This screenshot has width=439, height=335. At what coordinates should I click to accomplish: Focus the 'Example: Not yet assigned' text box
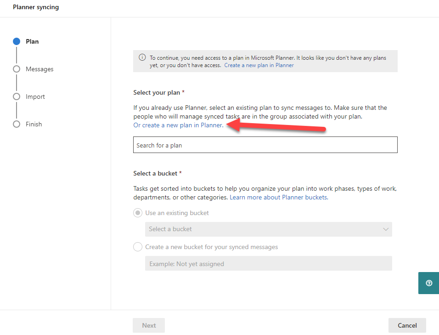pos(268,264)
